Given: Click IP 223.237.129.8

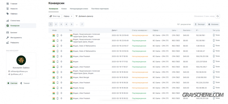Looking at the screenshot, I should [x=201, y=61].
